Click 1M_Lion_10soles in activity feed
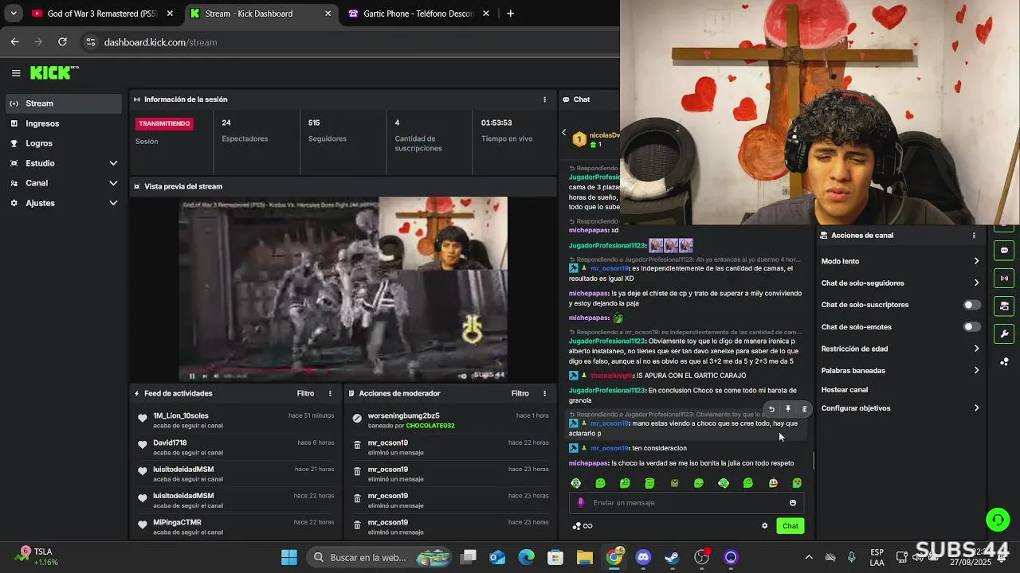 181,416
